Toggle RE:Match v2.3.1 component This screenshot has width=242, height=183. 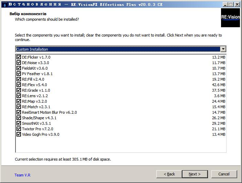coord(19,107)
